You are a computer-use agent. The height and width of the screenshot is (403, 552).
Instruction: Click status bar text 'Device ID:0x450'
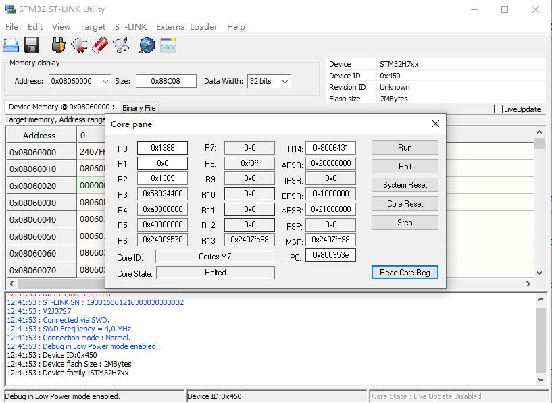214,396
